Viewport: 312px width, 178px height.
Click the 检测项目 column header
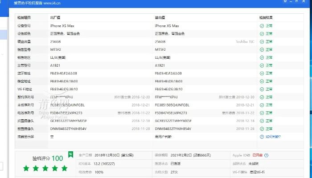[x=24, y=18]
